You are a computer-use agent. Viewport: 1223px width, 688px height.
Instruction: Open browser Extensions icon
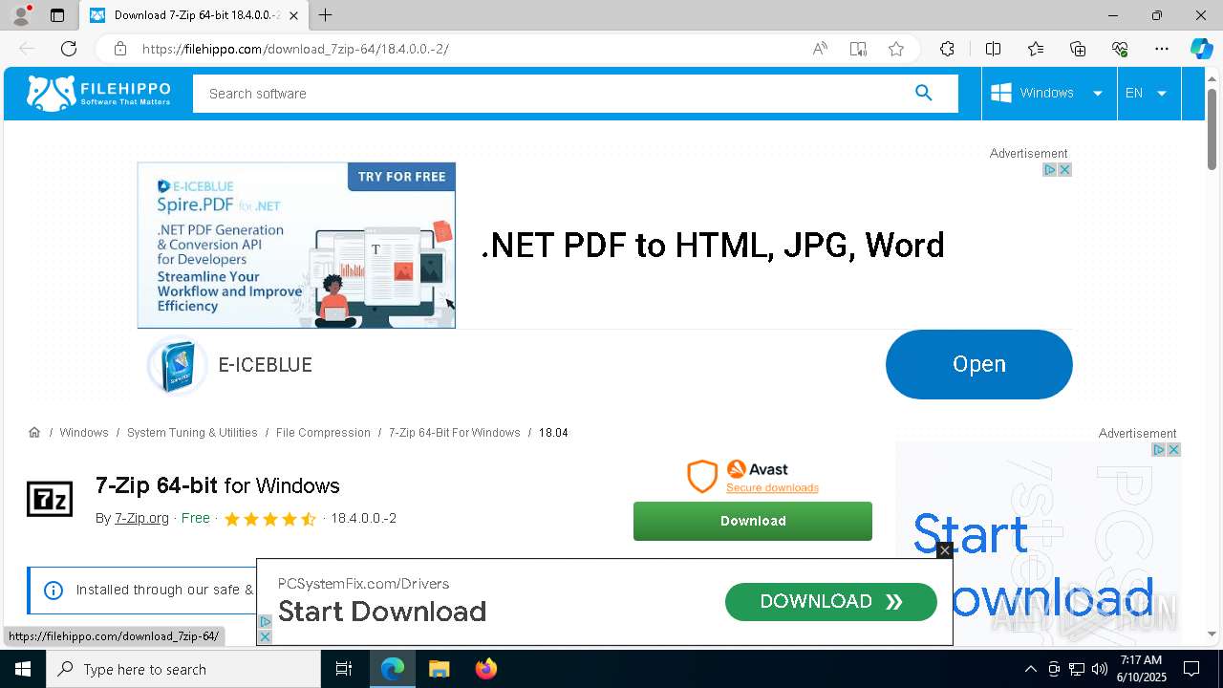pos(947,49)
